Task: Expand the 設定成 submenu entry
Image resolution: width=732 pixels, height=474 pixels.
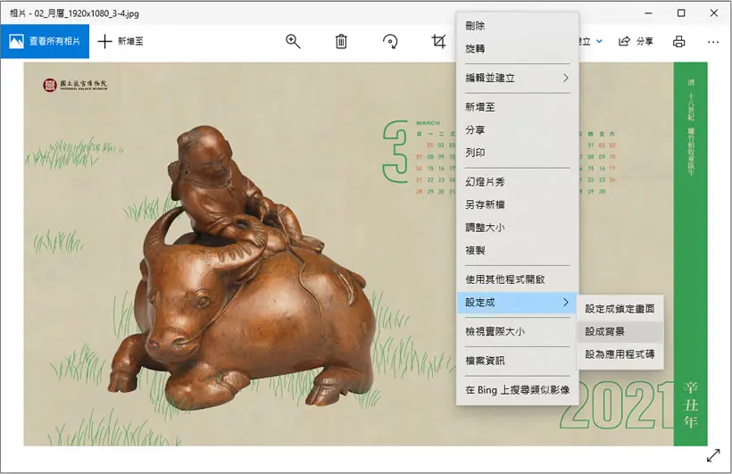Action: (x=517, y=302)
